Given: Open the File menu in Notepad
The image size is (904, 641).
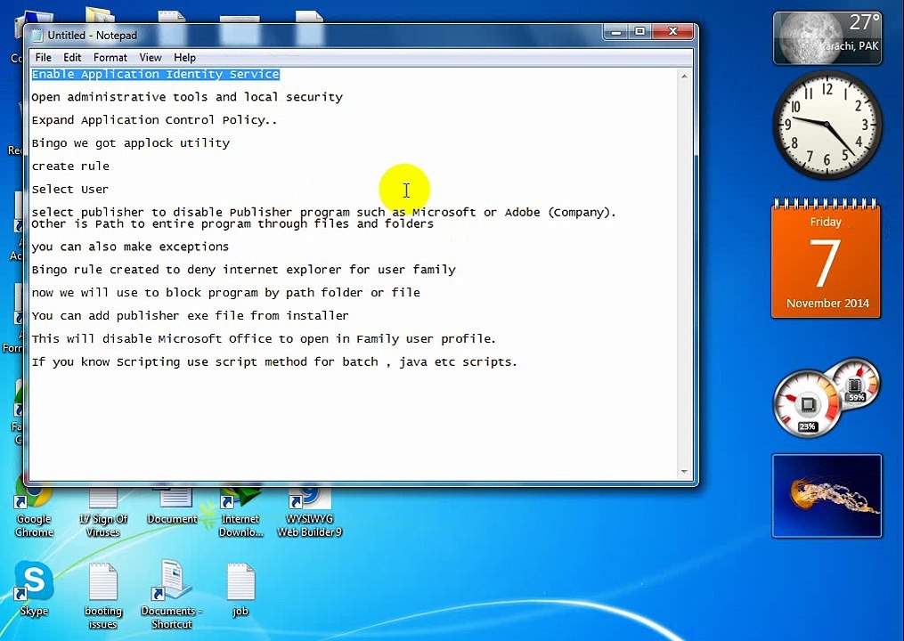Looking at the screenshot, I should pyautogui.click(x=44, y=57).
